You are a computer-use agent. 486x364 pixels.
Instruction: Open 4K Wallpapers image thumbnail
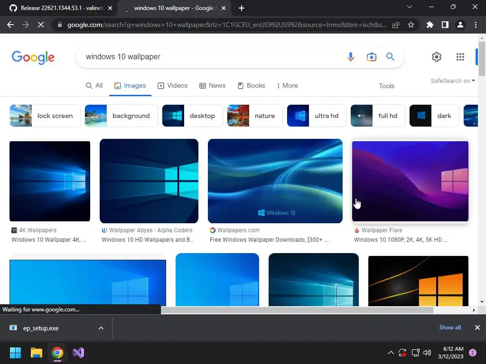tap(50, 182)
